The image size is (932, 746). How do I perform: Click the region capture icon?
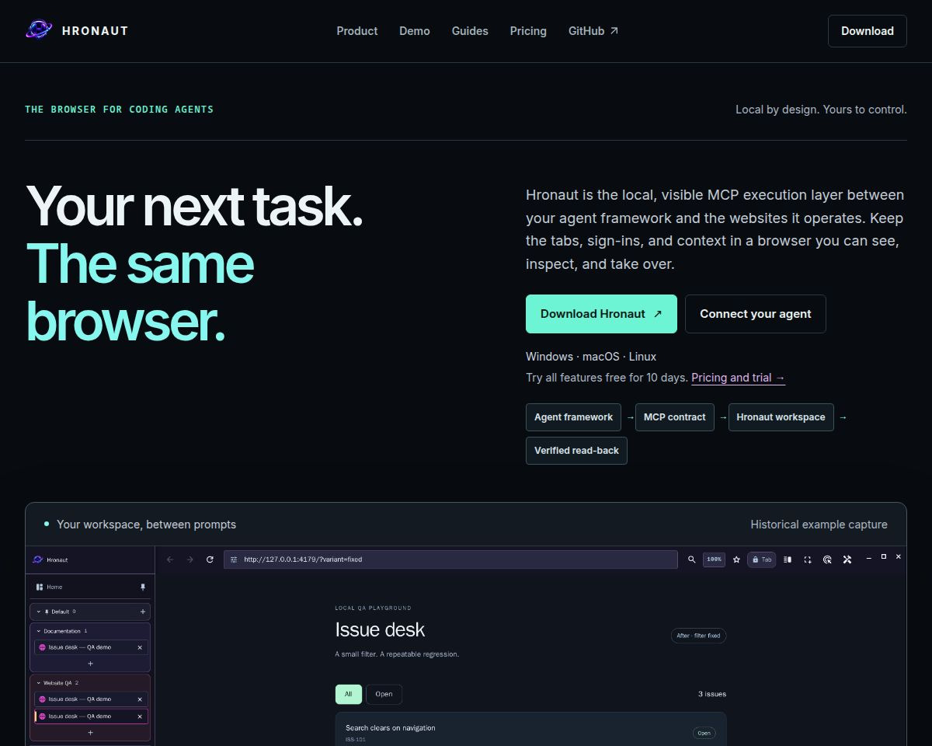tap(808, 559)
